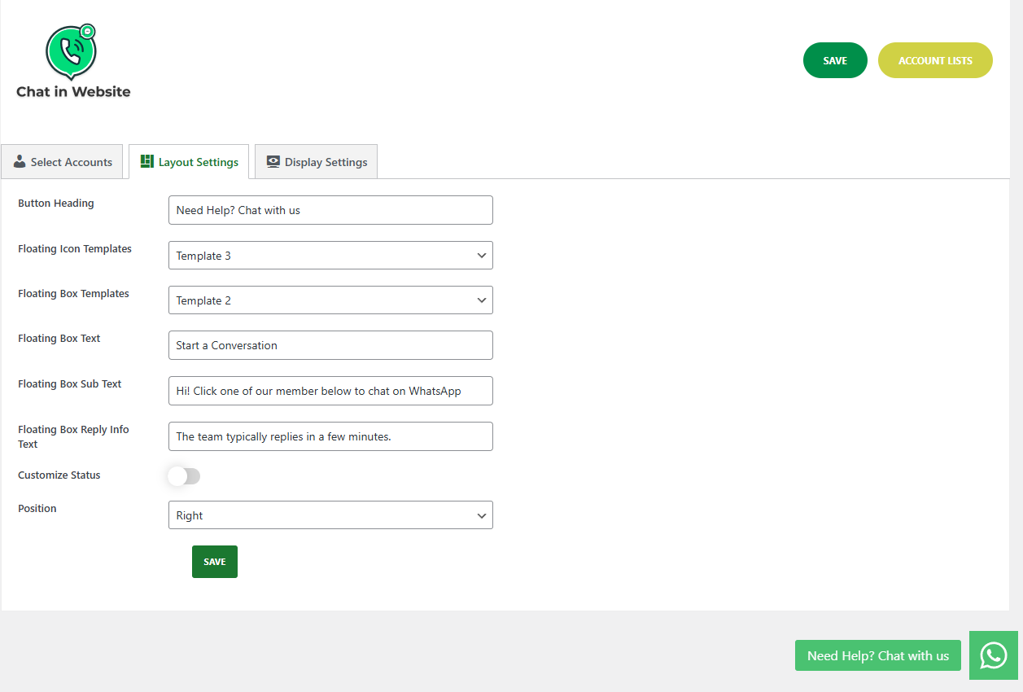This screenshot has height=692, width=1023.
Task: Click the Need Help? Chat with us bubble
Action: tap(878, 655)
